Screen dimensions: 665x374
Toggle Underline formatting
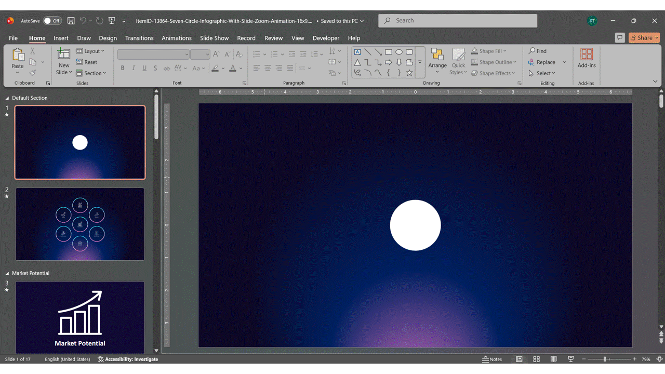coord(144,68)
